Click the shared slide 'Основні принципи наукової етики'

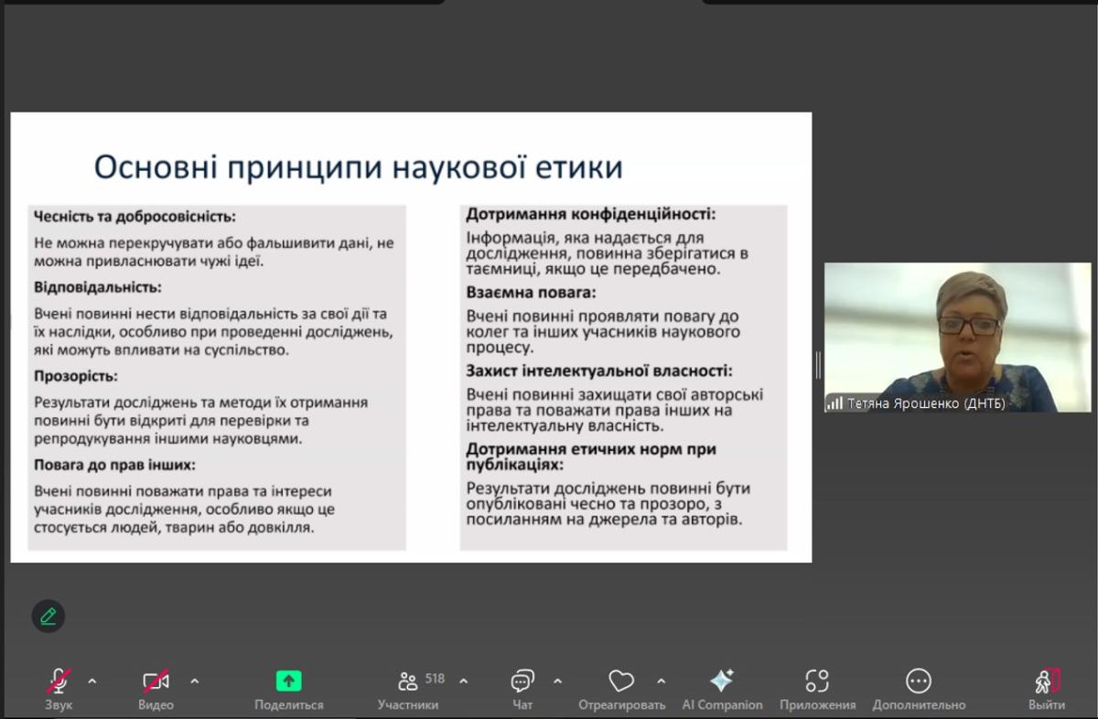click(411, 337)
